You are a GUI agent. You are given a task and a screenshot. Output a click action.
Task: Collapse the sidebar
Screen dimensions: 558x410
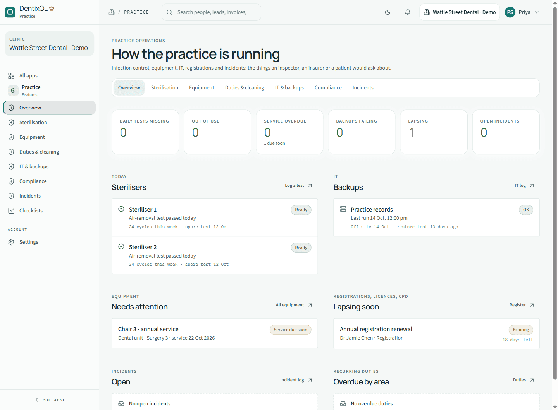tap(50, 400)
